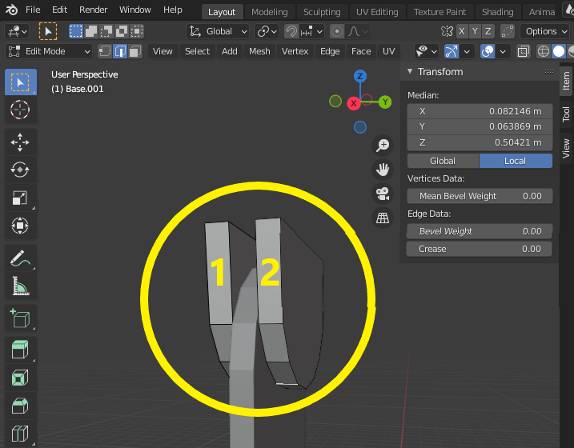Screen dimensions: 574x448
Task: Open snapping options dropdown
Action: pyautogui.click(x=312, y=31)
